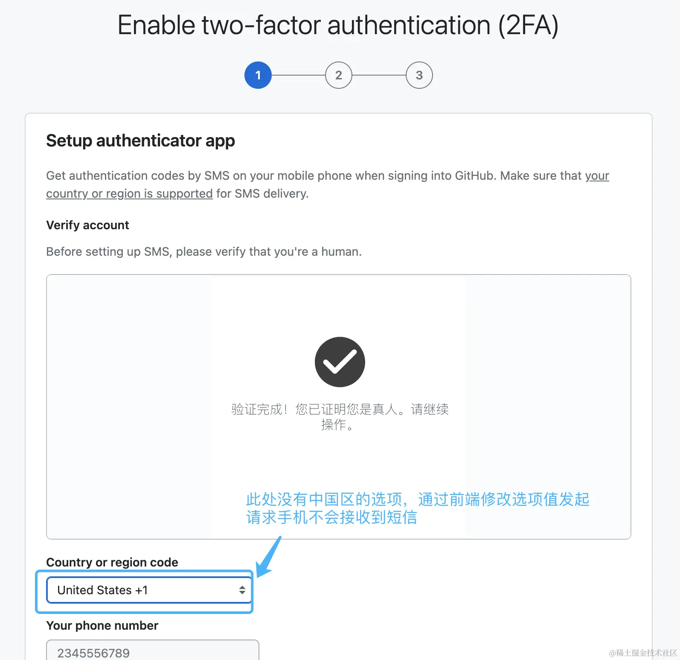This screenshot has height=660, width=680.
Task: Click the blue Chinese annotation text
Action: 417,508
